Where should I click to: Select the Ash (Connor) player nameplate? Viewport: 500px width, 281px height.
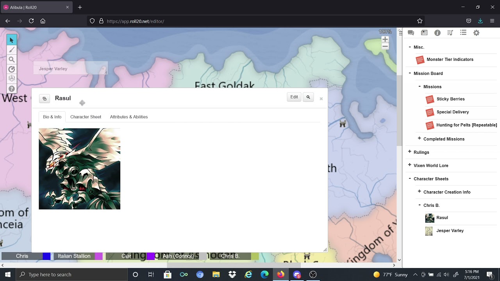tap(178, 256)
